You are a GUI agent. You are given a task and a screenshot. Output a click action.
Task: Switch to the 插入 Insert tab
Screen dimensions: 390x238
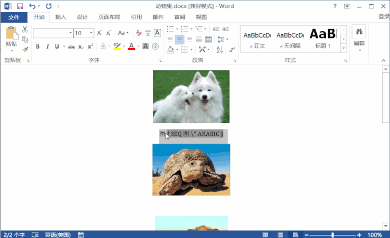(x=60, y=17)
